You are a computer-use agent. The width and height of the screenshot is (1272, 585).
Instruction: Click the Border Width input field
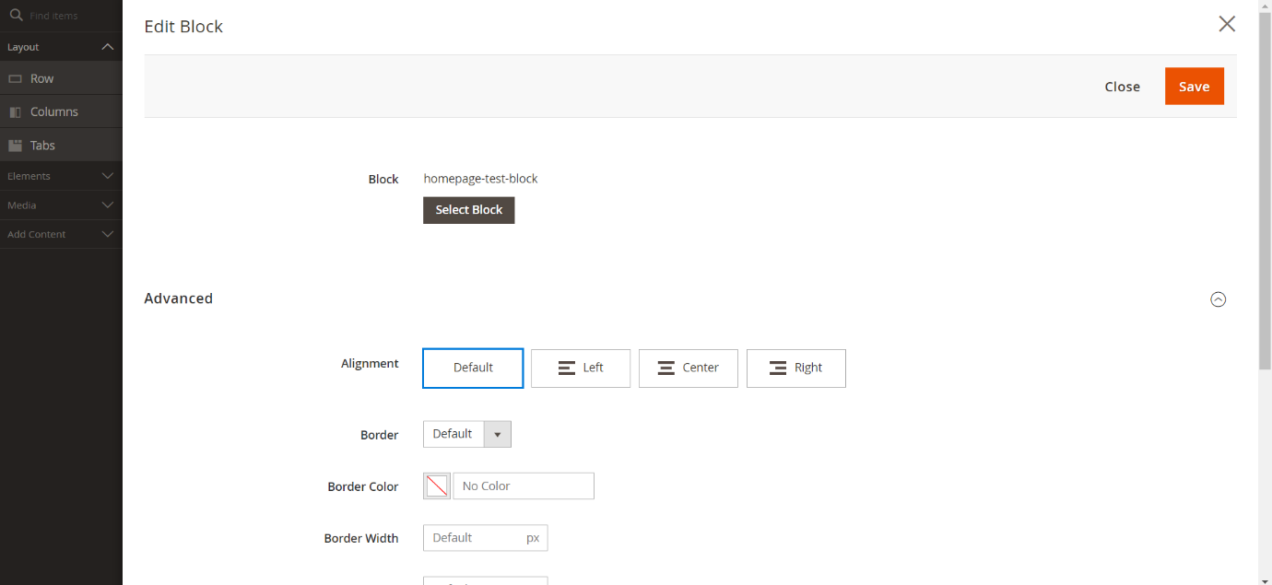(x=474, y=538)
